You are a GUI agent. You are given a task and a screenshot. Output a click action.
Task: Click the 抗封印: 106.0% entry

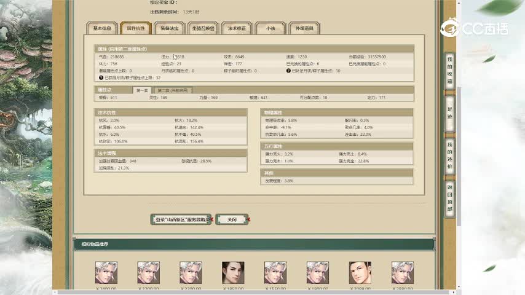(x=113, y=141)
